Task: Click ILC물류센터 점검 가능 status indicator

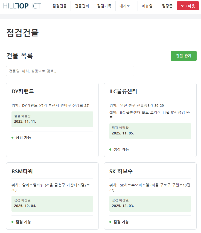Action: pyautogui.click(x=119, y=149)
